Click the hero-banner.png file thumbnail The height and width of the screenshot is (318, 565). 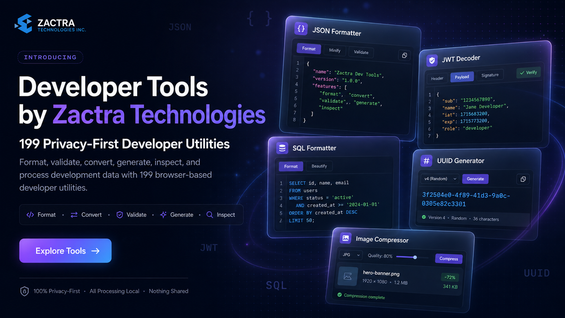348,276
